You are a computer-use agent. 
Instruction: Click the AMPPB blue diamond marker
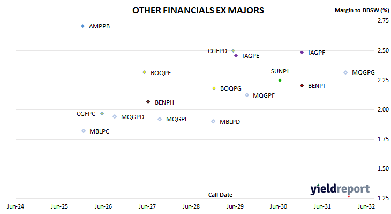point(83,26)
